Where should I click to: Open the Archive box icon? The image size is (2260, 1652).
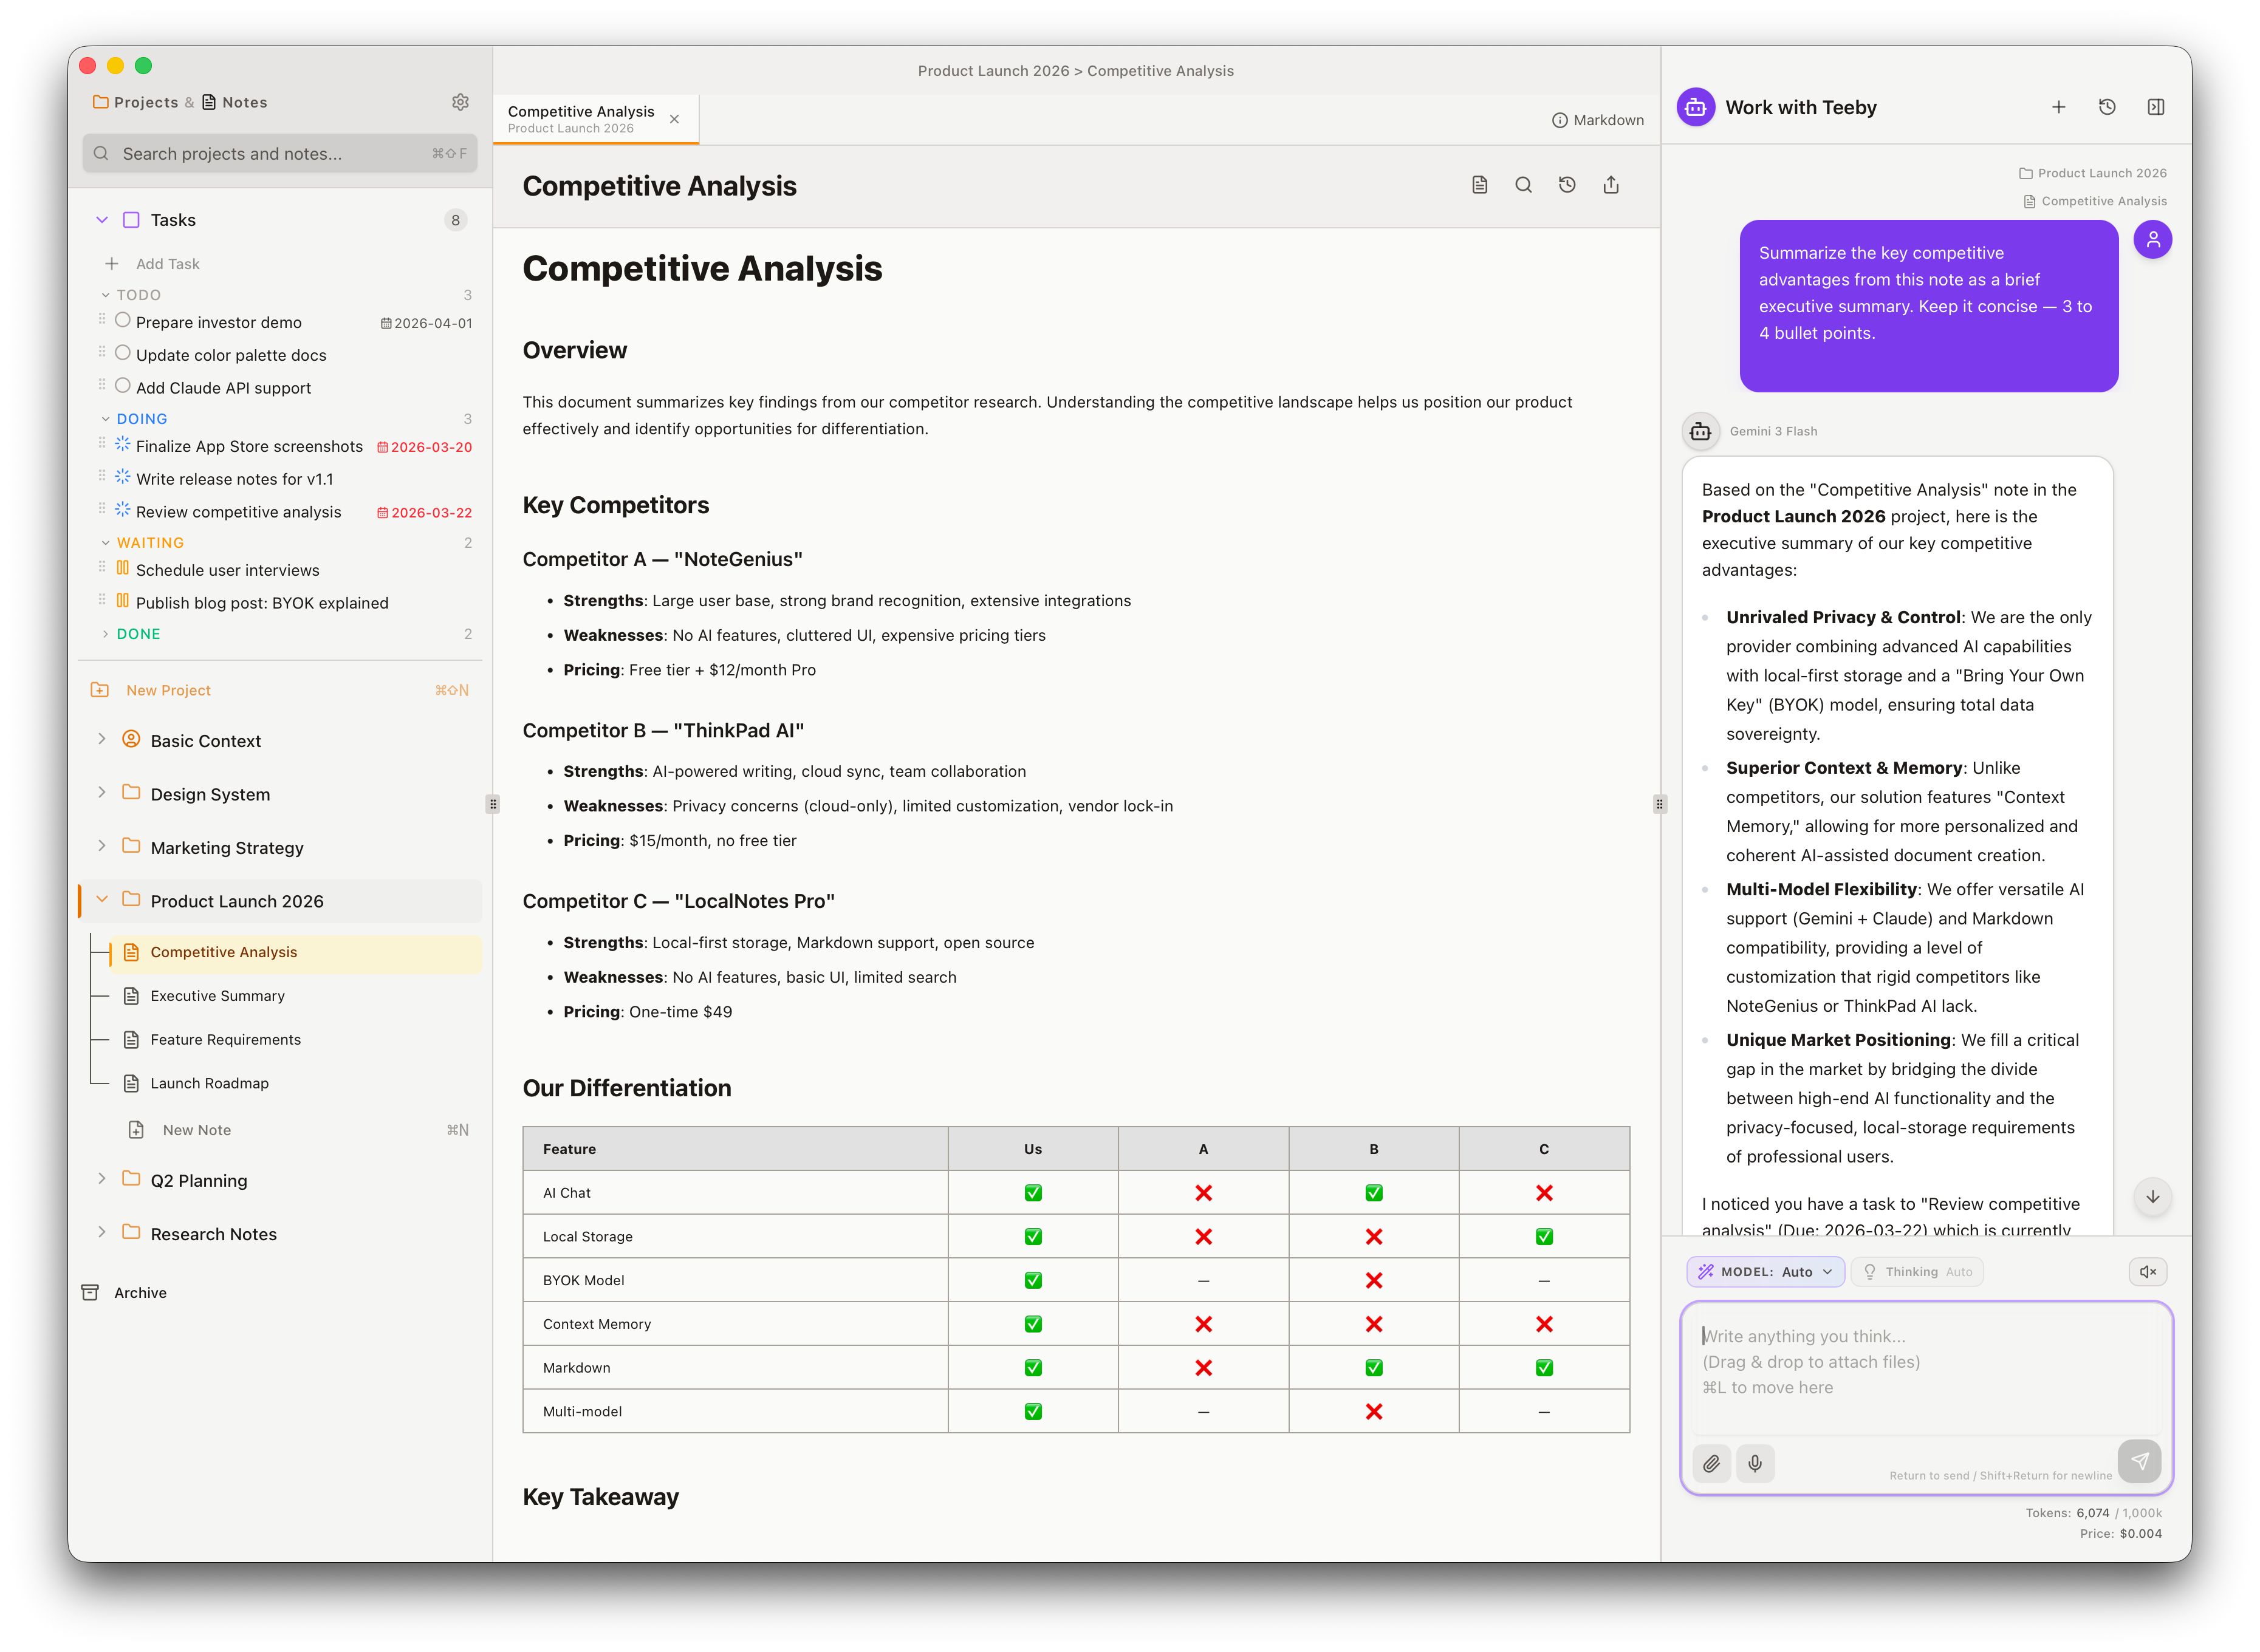click(x=90, y=1293)
